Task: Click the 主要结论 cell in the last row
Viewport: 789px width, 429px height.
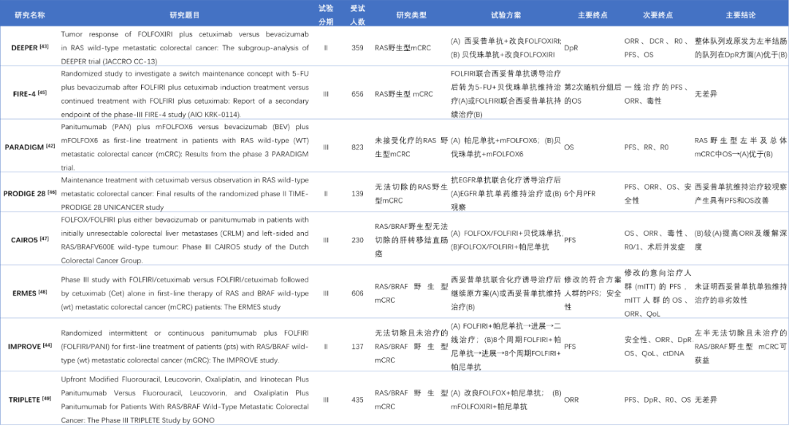Action: pyautogui.click(x=740, y=398)
